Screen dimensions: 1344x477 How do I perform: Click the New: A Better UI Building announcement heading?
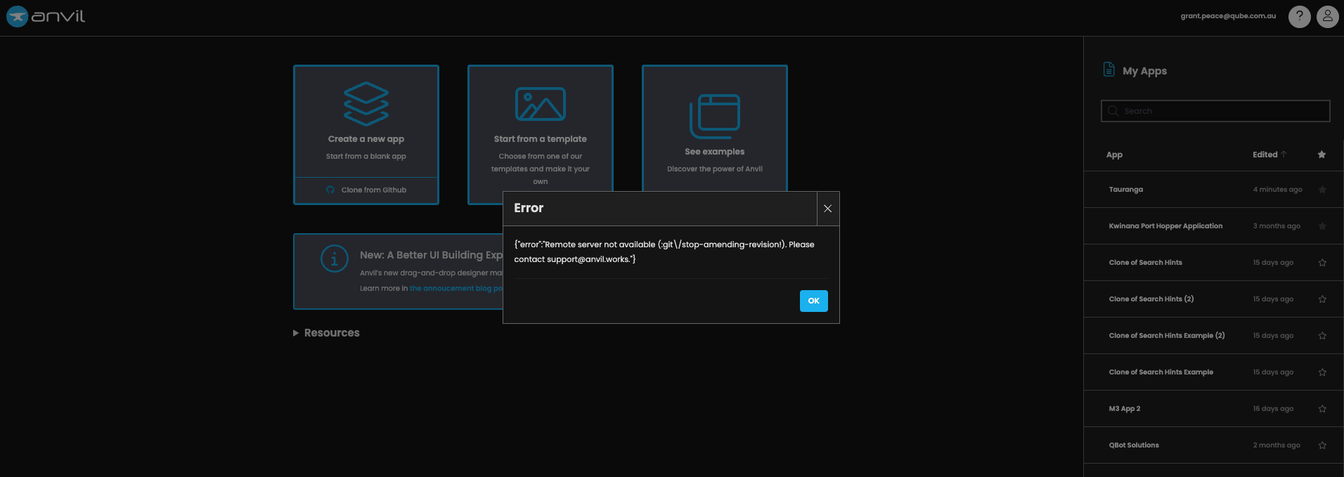tap(431, 255)
